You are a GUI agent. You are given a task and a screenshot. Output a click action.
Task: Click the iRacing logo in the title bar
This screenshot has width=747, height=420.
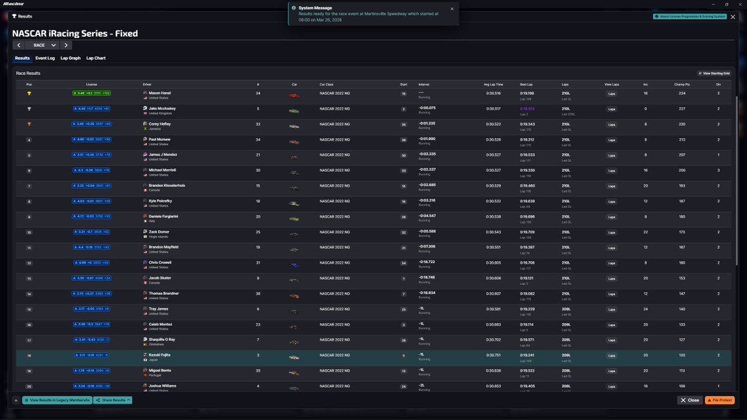tap(13, 4)
